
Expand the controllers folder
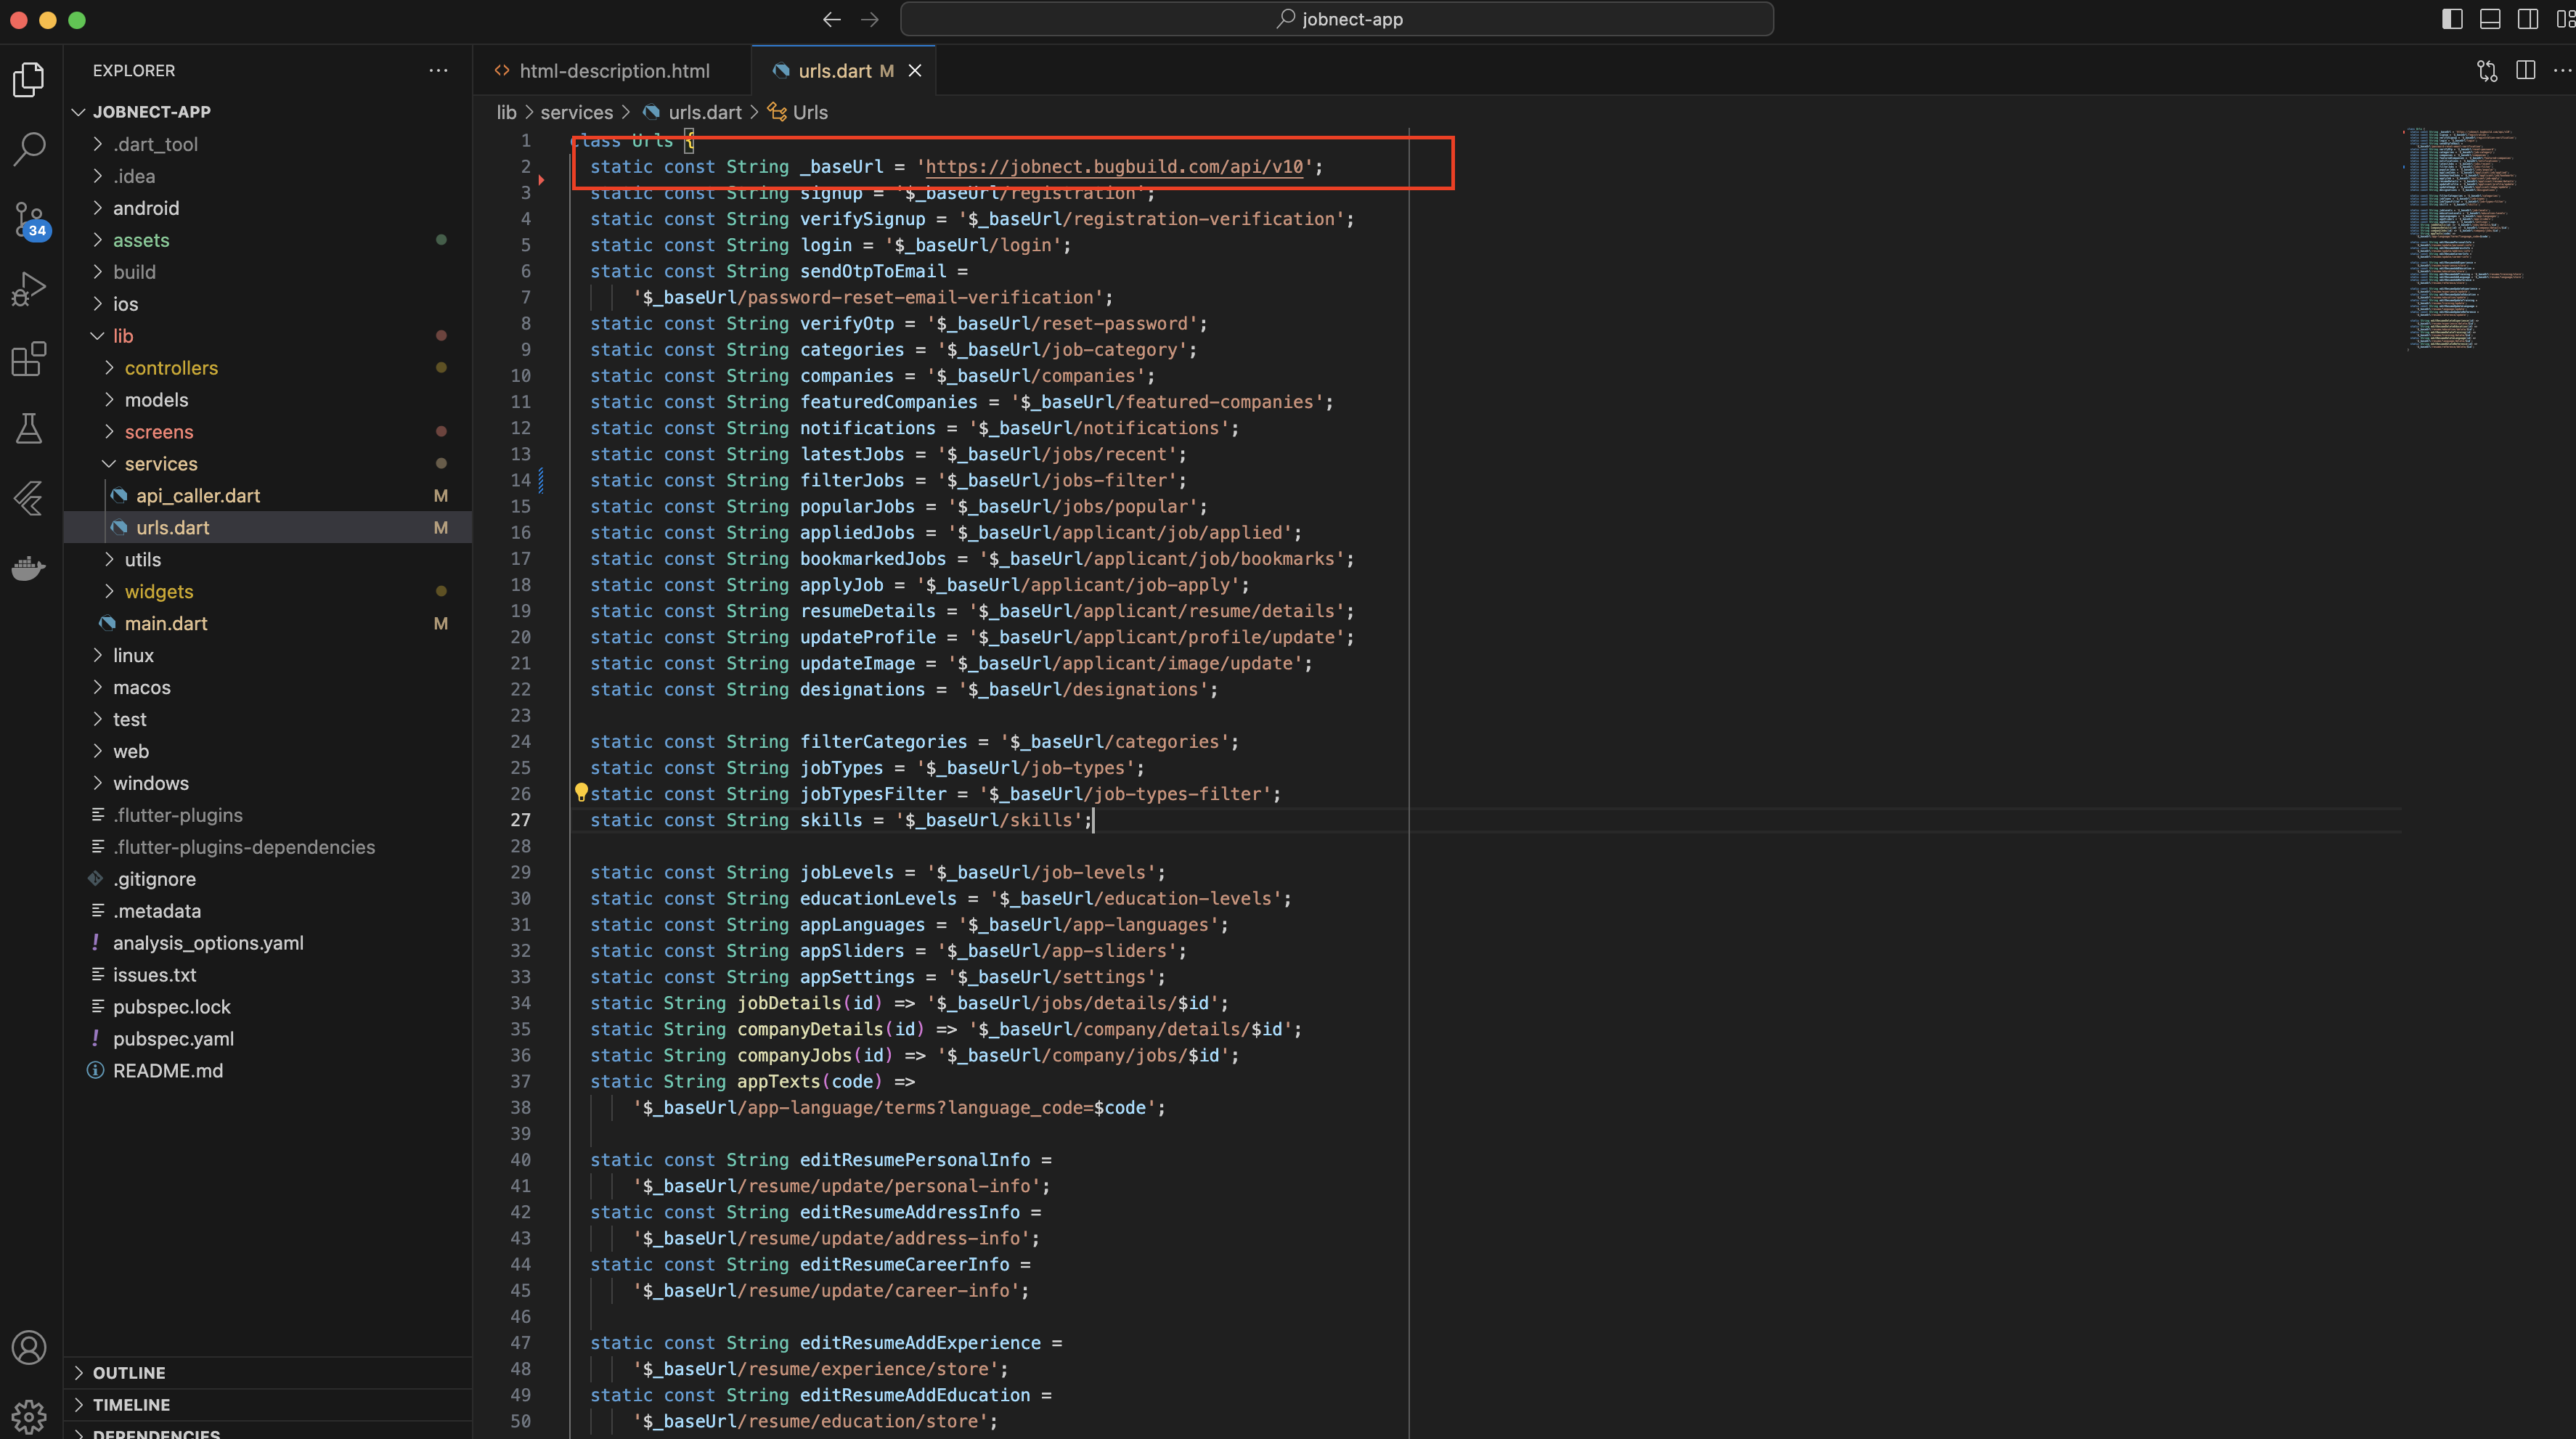coord(170,368)
